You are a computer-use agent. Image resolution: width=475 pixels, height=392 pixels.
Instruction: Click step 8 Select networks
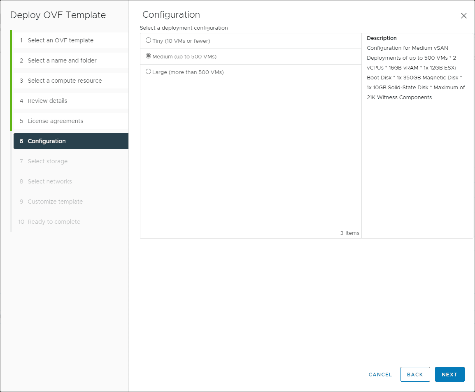[50, 181]
